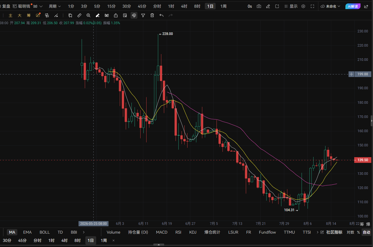Open the 未命名 layout dropdown
The width and height of the screenshot is (373, 247).
(x=330, y=6)
